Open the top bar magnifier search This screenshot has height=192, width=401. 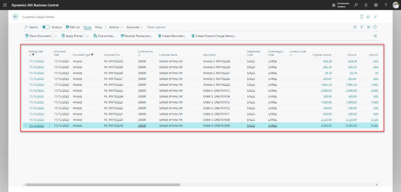[356, 5]
